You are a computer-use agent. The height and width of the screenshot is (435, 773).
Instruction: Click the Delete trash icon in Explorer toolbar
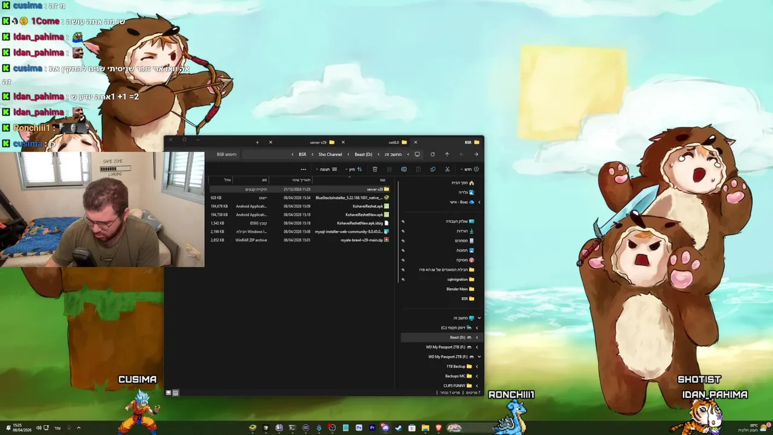click(x=375, y=169)
